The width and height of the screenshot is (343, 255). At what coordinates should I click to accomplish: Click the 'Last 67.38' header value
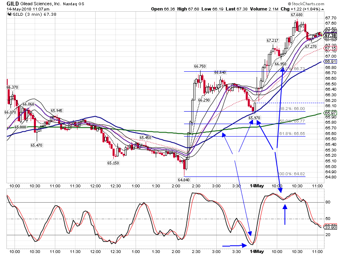236,9
